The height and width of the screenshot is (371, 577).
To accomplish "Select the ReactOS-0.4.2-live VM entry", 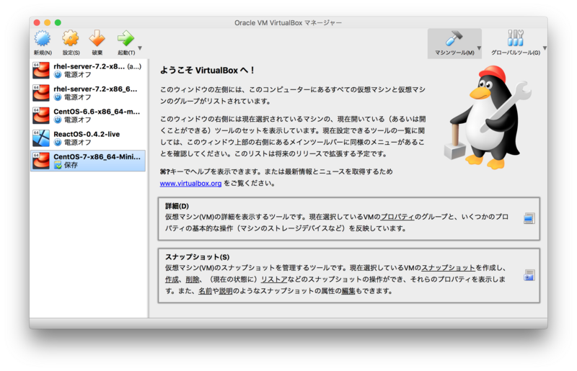I will (88, 138).
